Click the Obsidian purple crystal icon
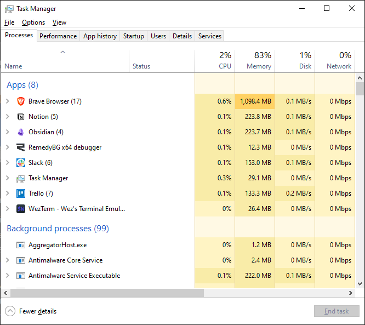This screenshot has height=325, width=365. tap(21, 132)
